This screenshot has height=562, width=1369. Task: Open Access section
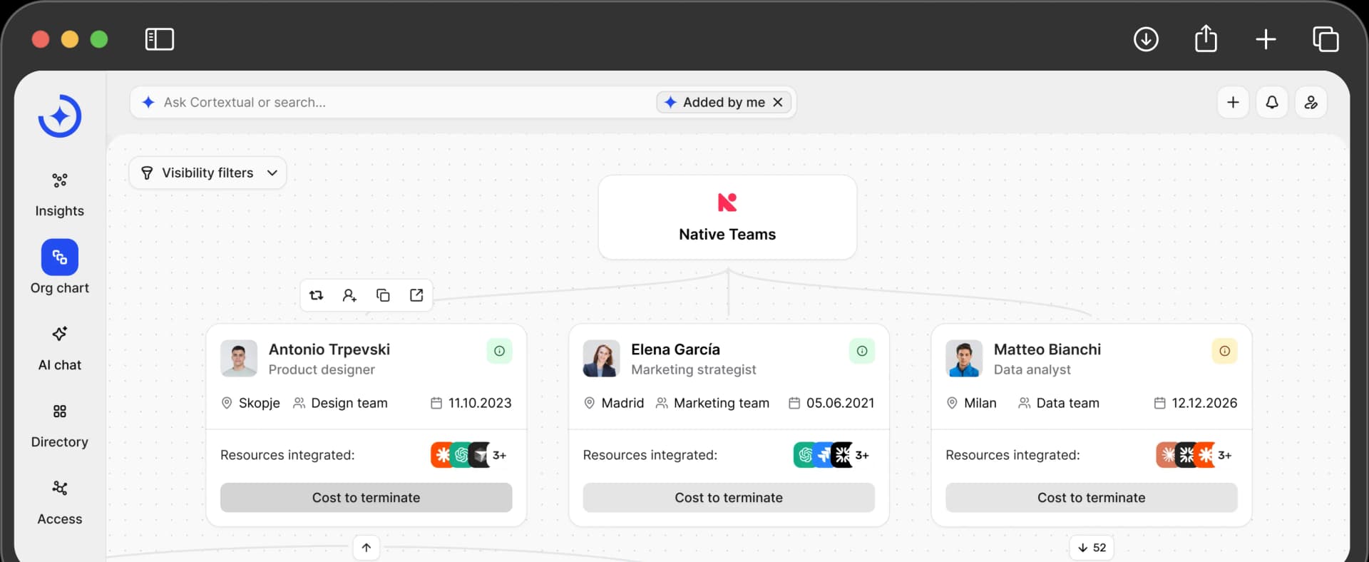coord(60,503)
